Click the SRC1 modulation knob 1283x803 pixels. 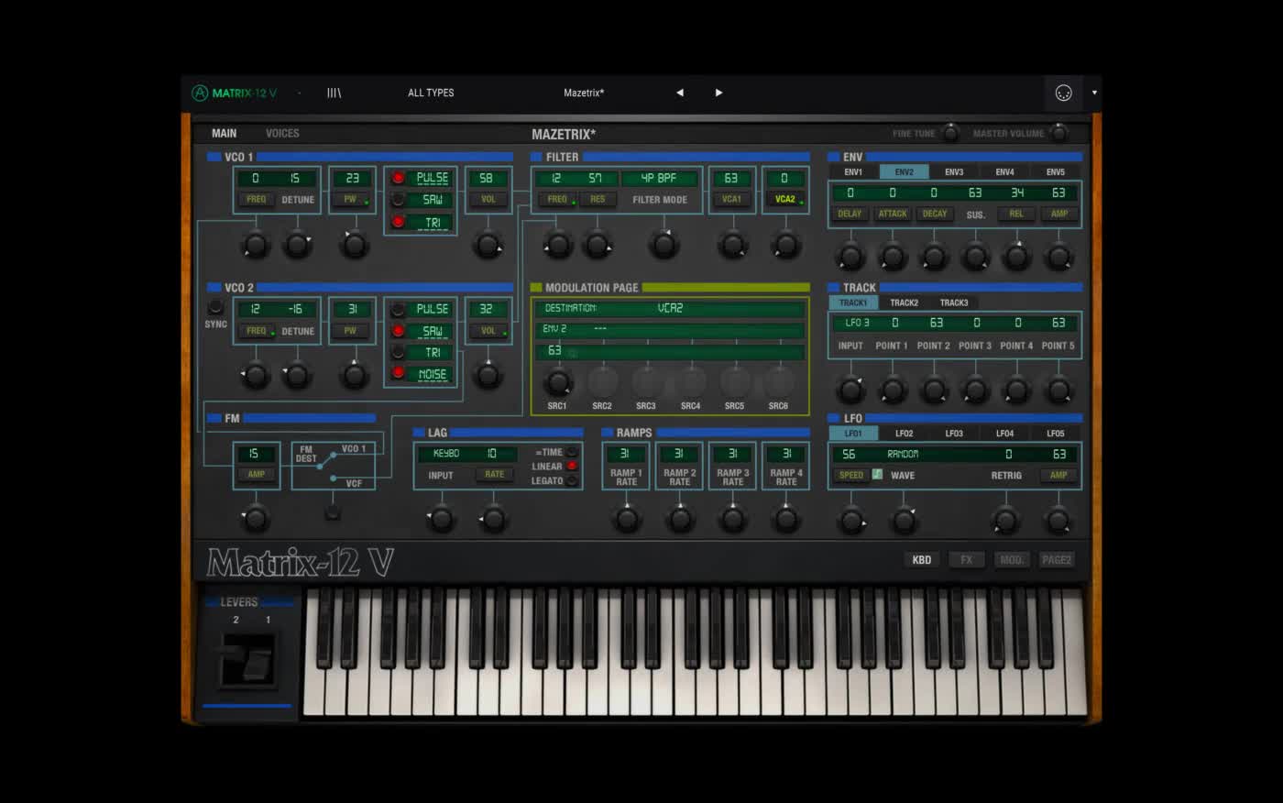[557, 381]
